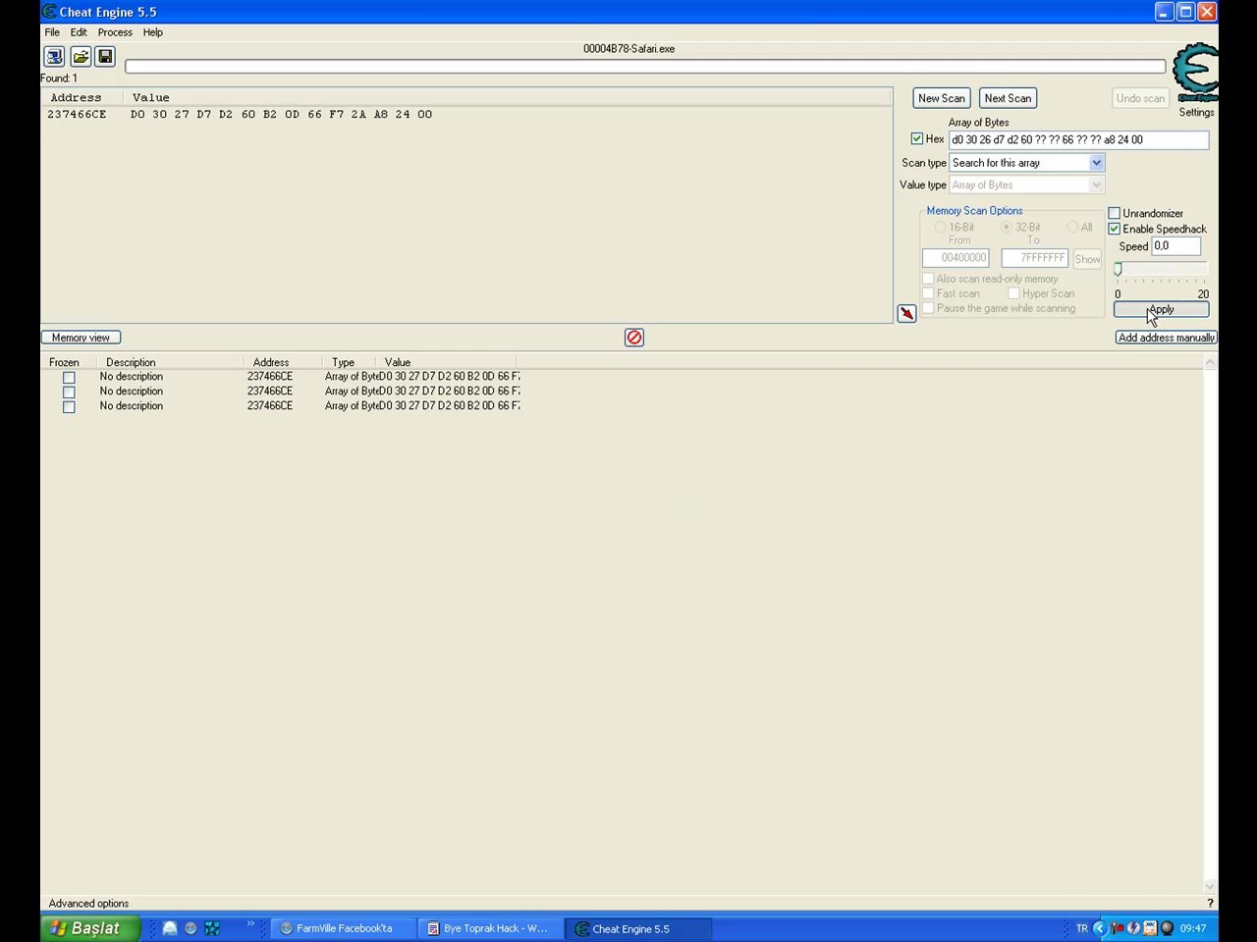The height and width of the screenshot is (942, 1257).
Task: Switch to FarmVille Facebook'ta taskbar window
Action: 343,928
